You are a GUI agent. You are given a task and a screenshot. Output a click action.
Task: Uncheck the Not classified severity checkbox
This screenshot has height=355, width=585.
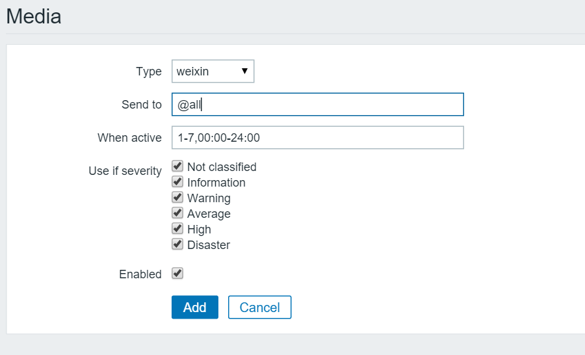[177, 166]
